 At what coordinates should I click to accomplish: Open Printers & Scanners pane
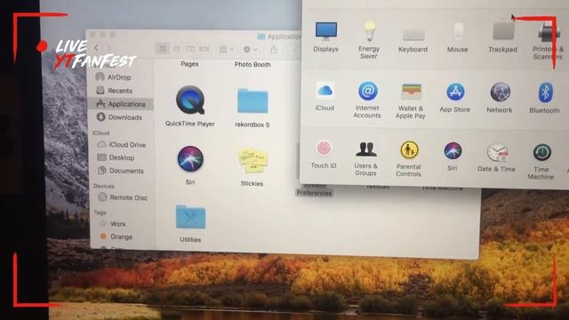[x=548, y=41]
